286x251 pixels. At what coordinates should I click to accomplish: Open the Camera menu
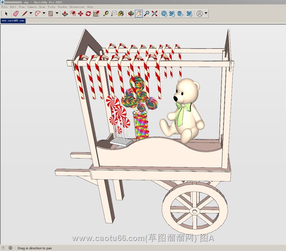pos(32,7)
